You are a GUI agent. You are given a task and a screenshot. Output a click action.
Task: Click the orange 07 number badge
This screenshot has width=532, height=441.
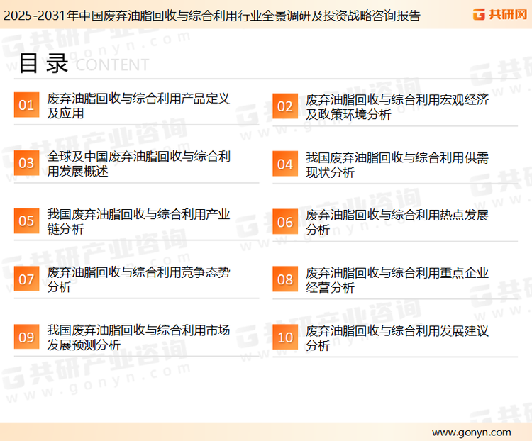pos(26,279)
